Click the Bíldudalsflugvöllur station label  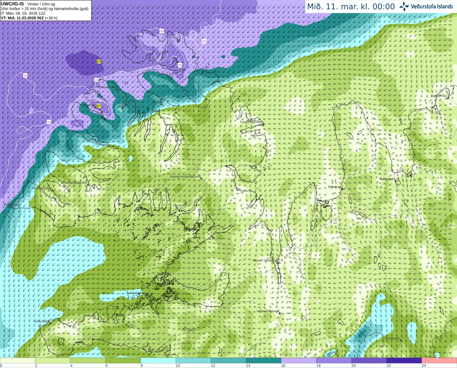[x=74, y=182]
